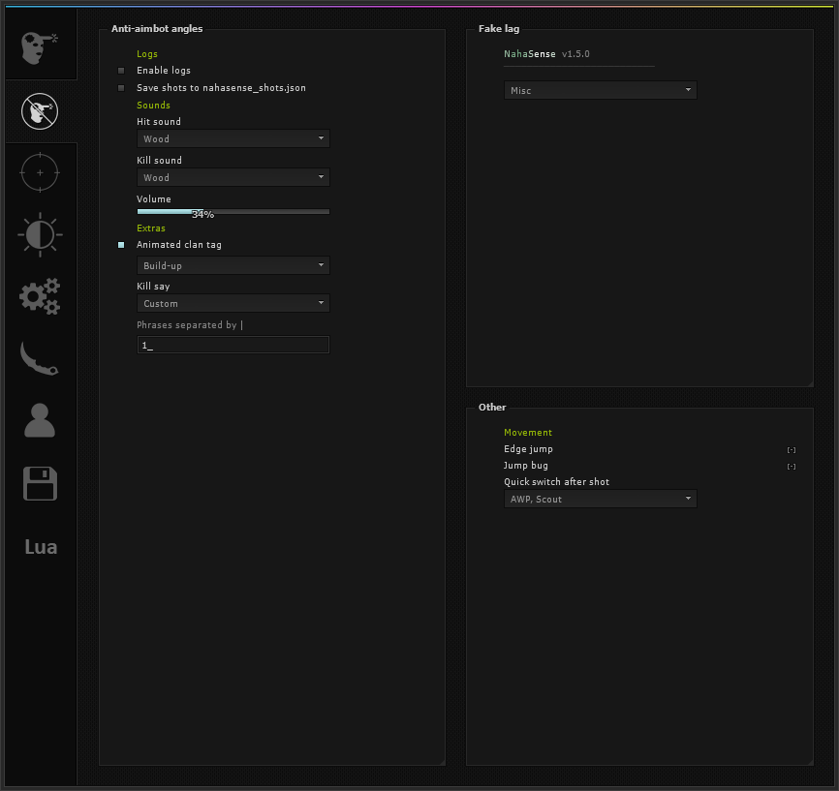Open the Build-up clan tag dropdown
The image size is (839, 791).
click(233, 265)
